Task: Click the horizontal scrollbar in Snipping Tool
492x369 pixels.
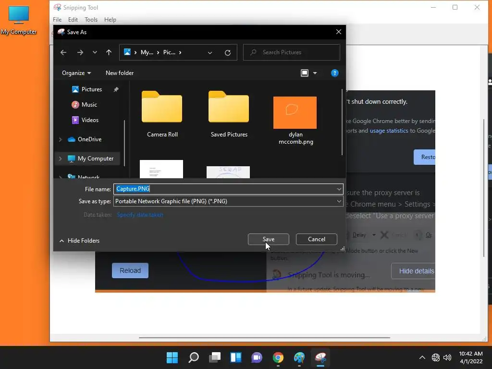Action: [264, 338]
